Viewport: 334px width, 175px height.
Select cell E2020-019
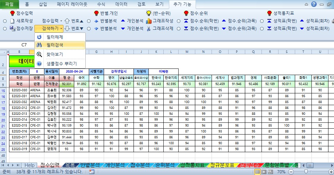coord(19,149)
